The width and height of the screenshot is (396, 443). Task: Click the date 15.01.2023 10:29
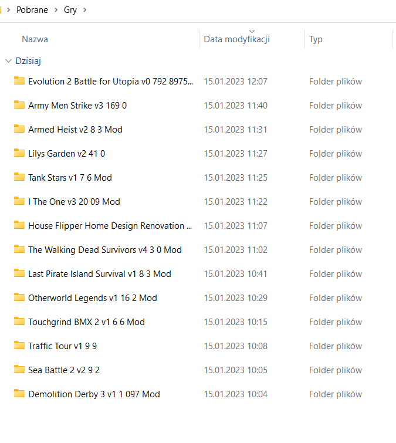tap(236, 298)
